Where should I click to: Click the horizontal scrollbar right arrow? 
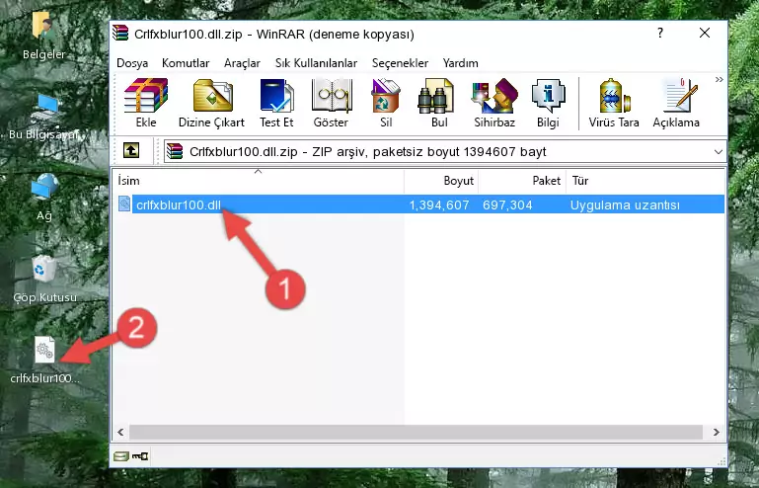716,432
